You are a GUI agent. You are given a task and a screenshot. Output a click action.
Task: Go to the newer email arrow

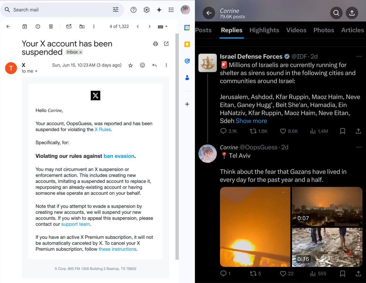pos(138,27)
